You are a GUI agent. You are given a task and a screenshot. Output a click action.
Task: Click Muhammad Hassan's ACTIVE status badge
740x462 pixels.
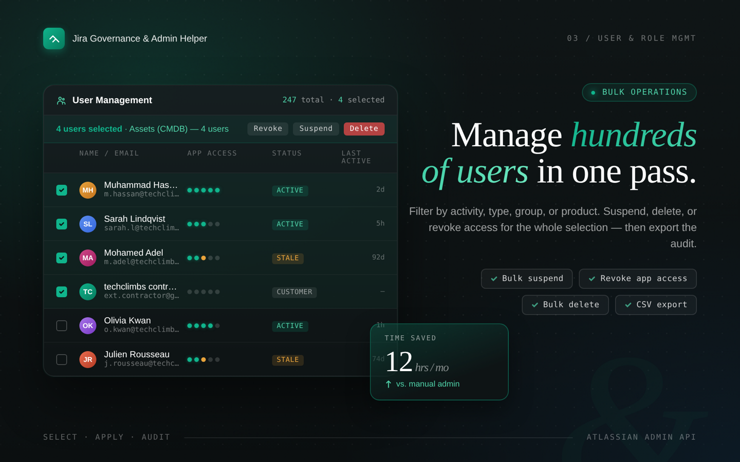(x=290, y=190)
